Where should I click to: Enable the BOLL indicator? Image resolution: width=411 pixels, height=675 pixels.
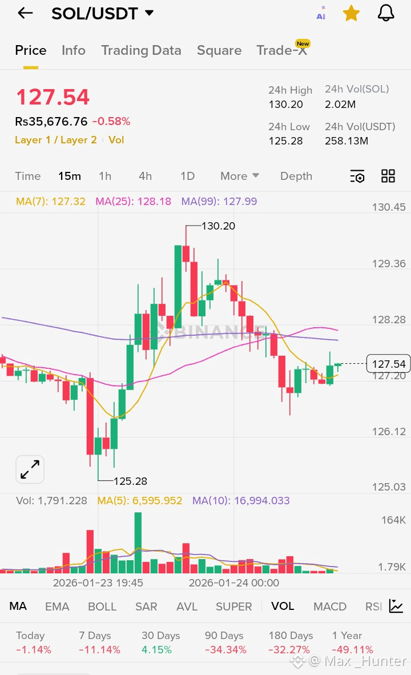tap(102, 606)
